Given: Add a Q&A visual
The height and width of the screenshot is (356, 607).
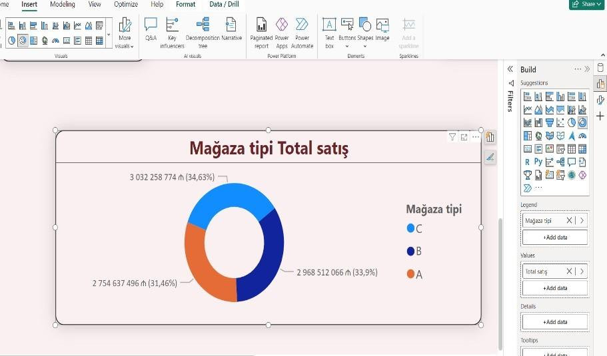Looking at the screenshot, I should tap(151, 29).
